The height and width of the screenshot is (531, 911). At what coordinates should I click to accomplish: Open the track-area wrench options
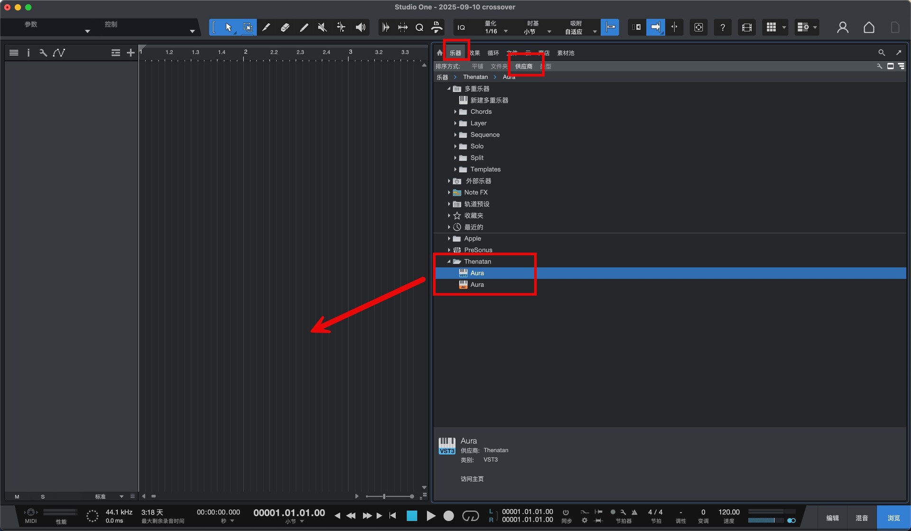point(43,53)
